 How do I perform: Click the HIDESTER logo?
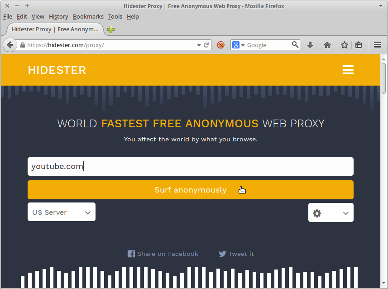click(x=57, y=70)
